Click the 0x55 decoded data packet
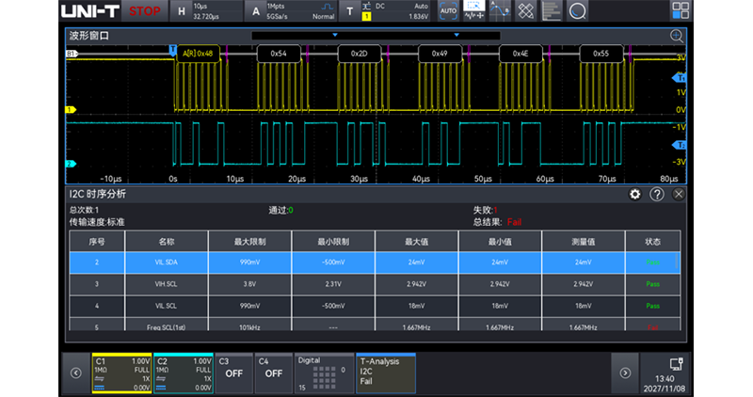The height and width of the screenshot is (397, 753). click(601, 54)
